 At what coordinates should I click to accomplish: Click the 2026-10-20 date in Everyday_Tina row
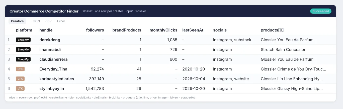tap(194, 69)
